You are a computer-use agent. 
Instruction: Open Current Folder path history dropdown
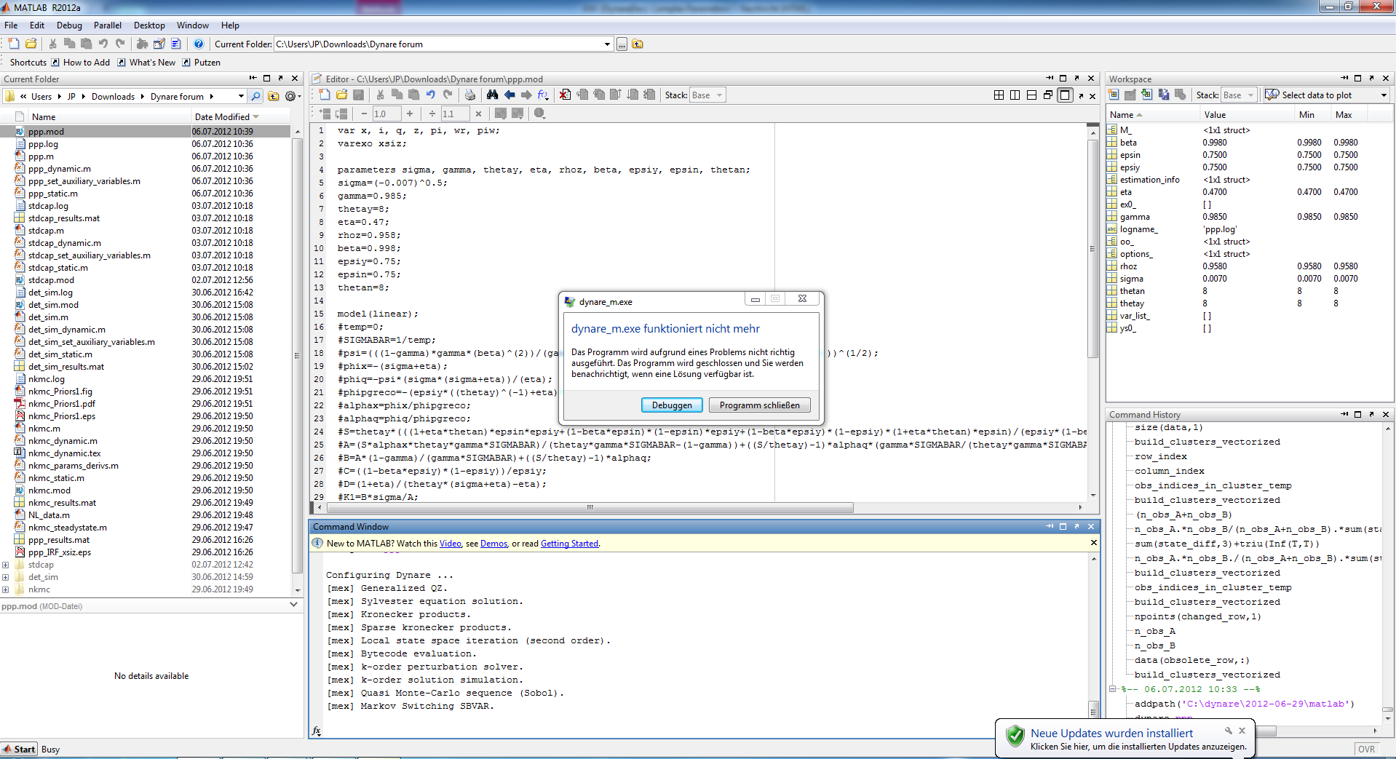[x=607, y=44]
